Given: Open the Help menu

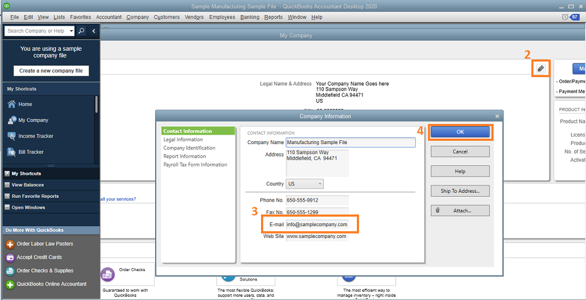Looking at the screenshot, I should [x=317, y=17].
